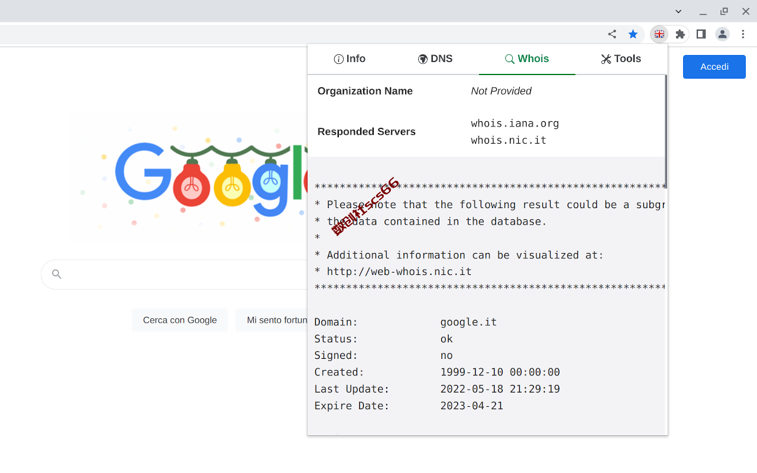
Task: Click the Mi sento fortunato button
Action: tap(272, 320)
